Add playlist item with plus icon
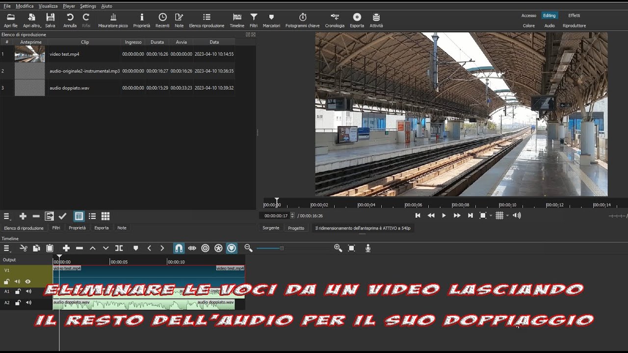 [x=23, y=216]
